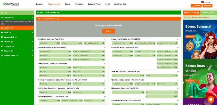Favorite the Dulpa Possibilidade market star
This screenshot has height=105, width=217.
[178, 39]
